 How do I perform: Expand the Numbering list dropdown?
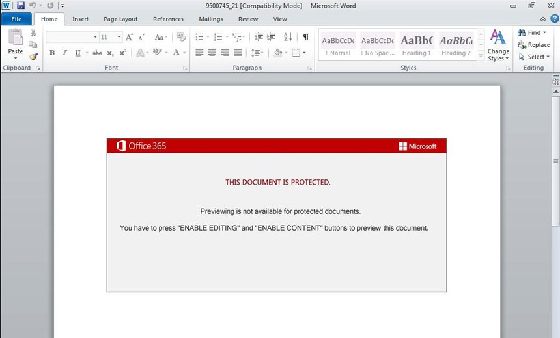[227, 37]
